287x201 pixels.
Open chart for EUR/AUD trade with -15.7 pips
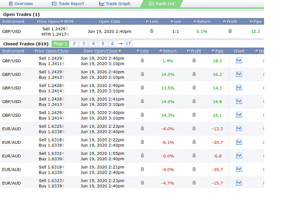[239, 183]
